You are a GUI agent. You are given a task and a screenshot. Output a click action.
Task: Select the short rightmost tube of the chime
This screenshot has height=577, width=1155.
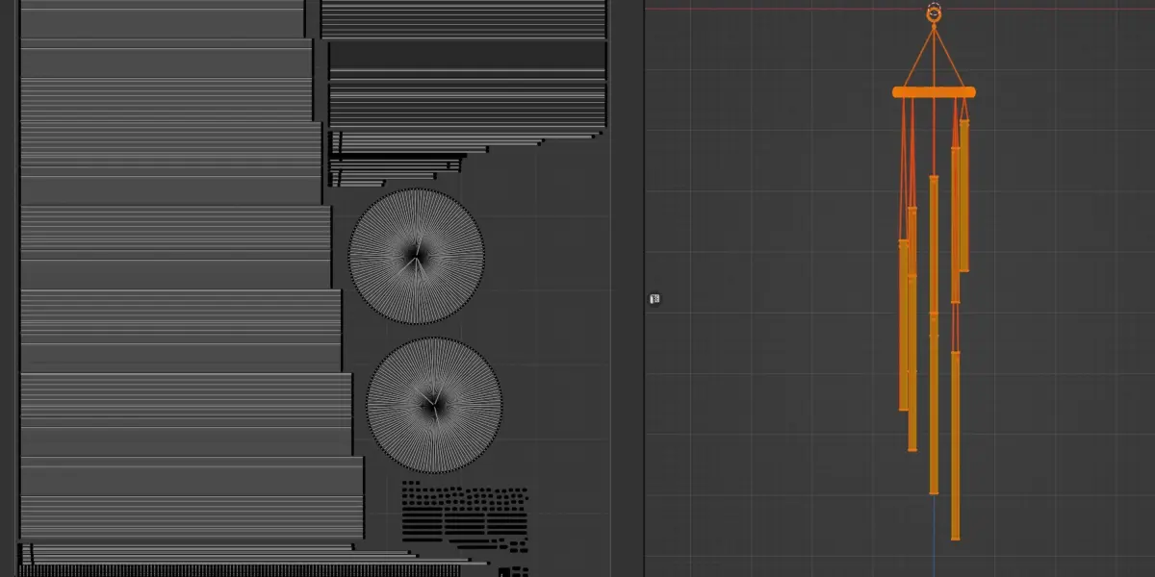pos(963,195)
